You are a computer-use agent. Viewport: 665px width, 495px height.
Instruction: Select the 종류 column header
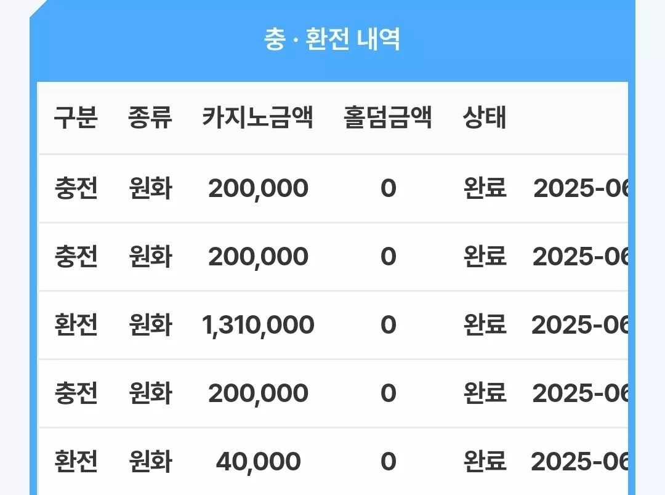pyautogui.click(x=150, y=117)
